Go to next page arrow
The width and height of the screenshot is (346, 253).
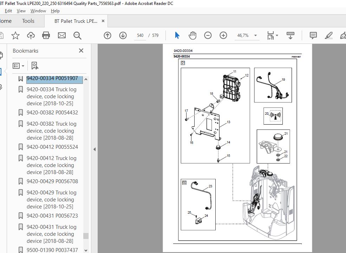coord(123,35)
